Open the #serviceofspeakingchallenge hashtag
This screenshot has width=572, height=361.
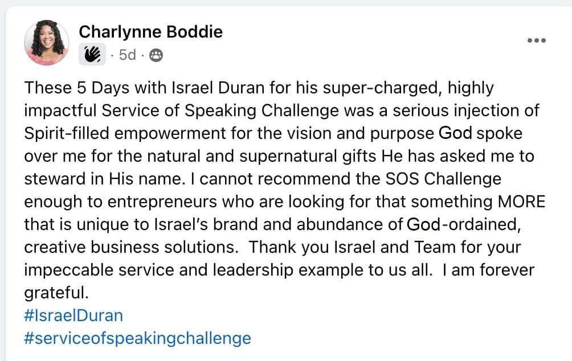coord(137,338)
